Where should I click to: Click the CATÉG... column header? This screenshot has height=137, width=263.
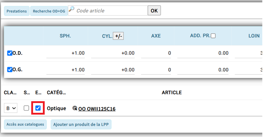(x=56, y=93)
